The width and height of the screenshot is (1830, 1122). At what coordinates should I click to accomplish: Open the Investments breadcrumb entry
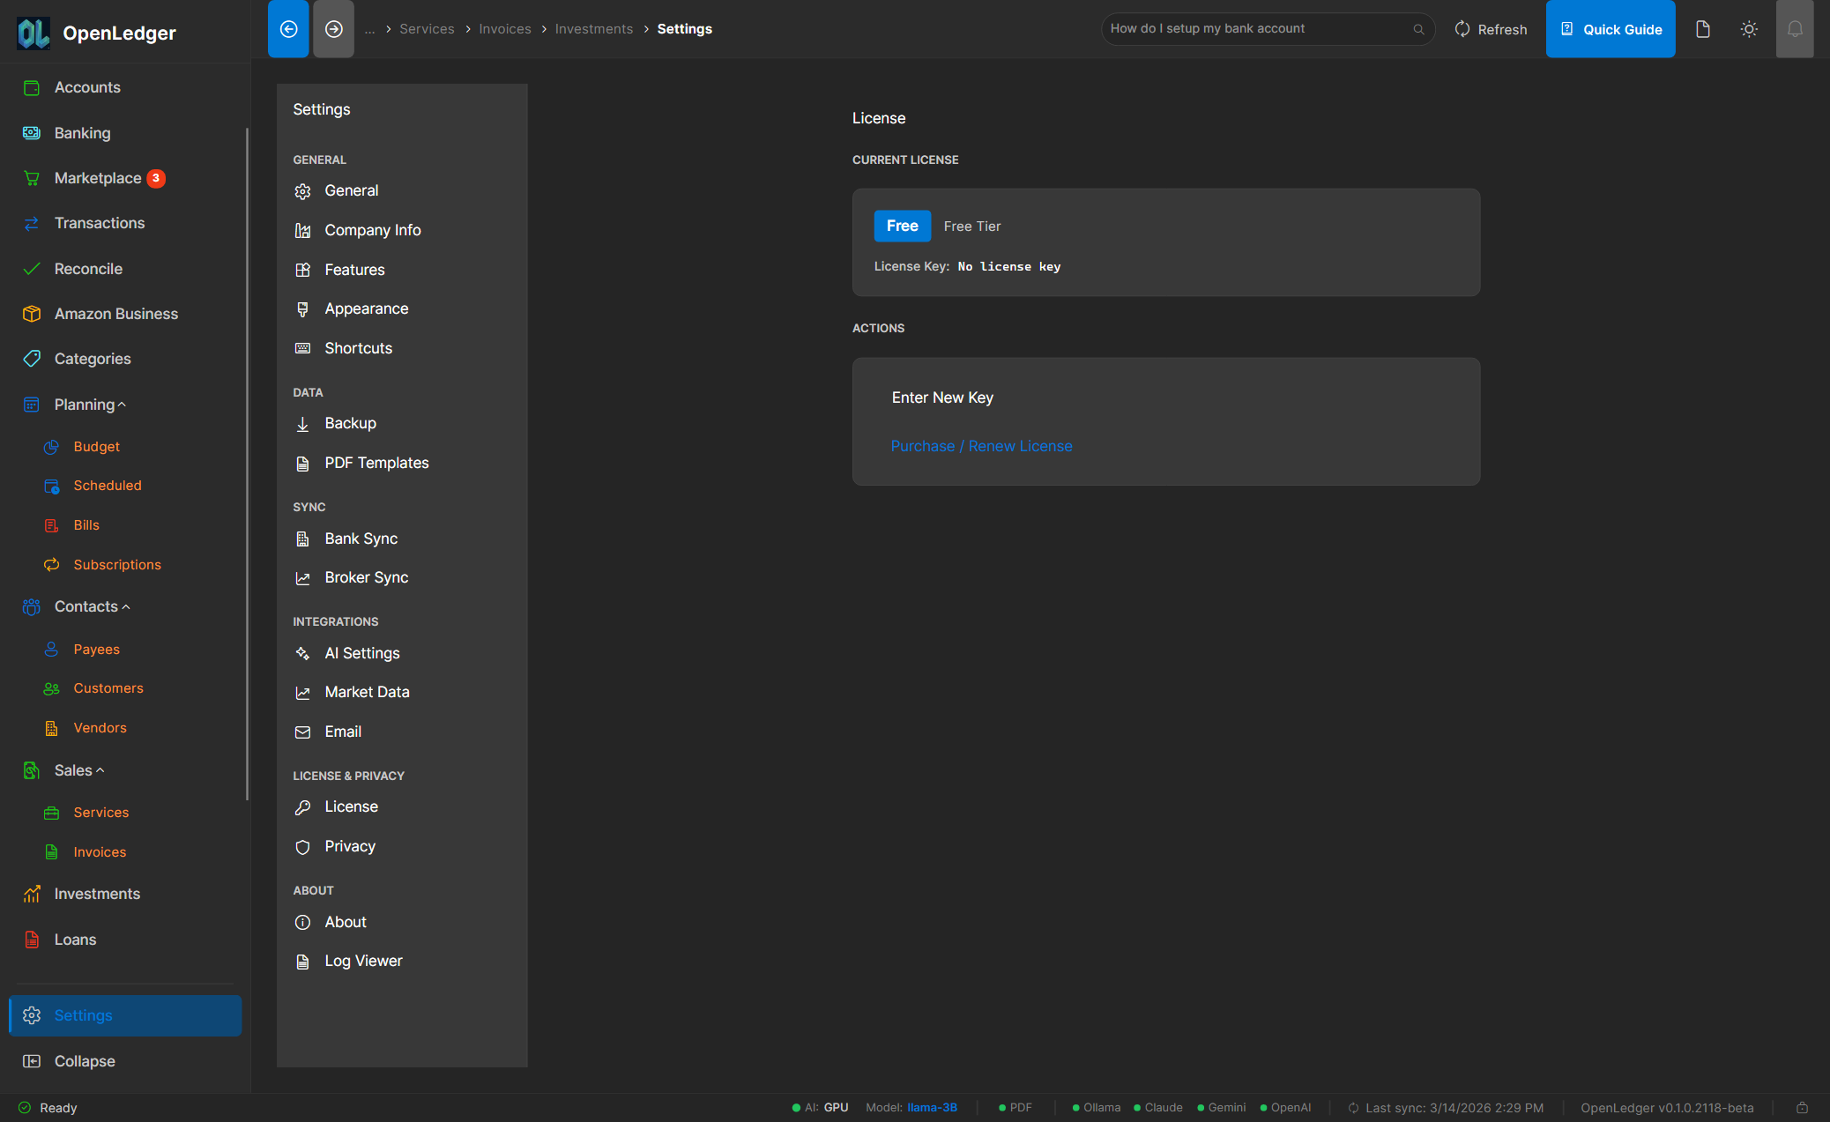(x=593, y=28)
